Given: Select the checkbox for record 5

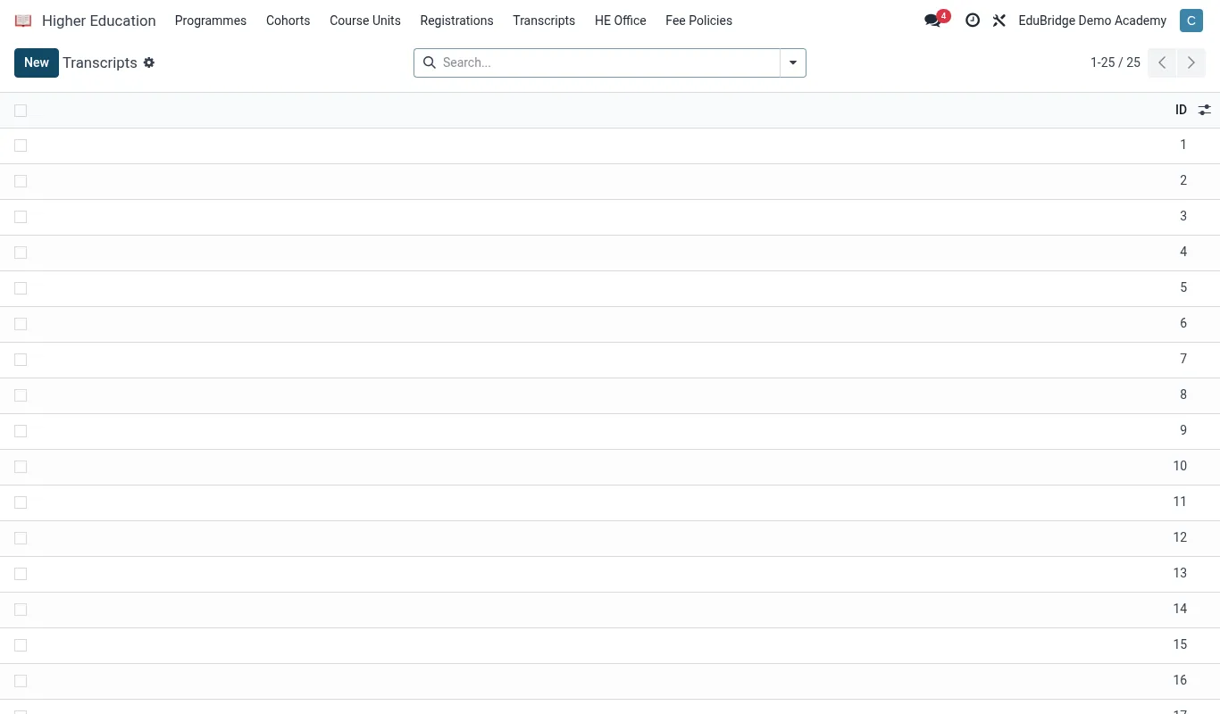Looking at the screenshot, I should pyautogui.click(x=21, y=288).
